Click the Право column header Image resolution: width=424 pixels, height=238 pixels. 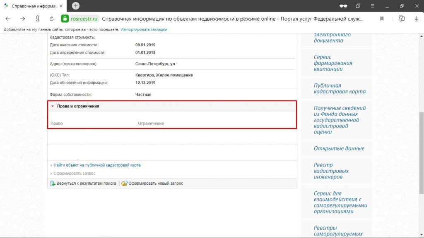tap(57, 123)
